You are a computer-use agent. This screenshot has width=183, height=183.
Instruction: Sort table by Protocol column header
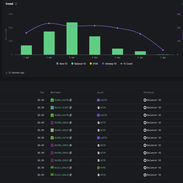[x=149, y=92]
